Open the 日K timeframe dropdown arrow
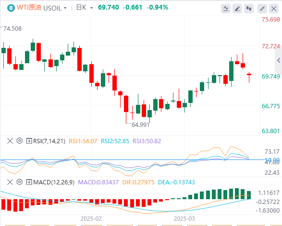The width and height of the screenshot is (282, 226). click(x=92, y=8)
